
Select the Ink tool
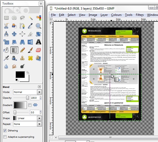click(14, 58)
